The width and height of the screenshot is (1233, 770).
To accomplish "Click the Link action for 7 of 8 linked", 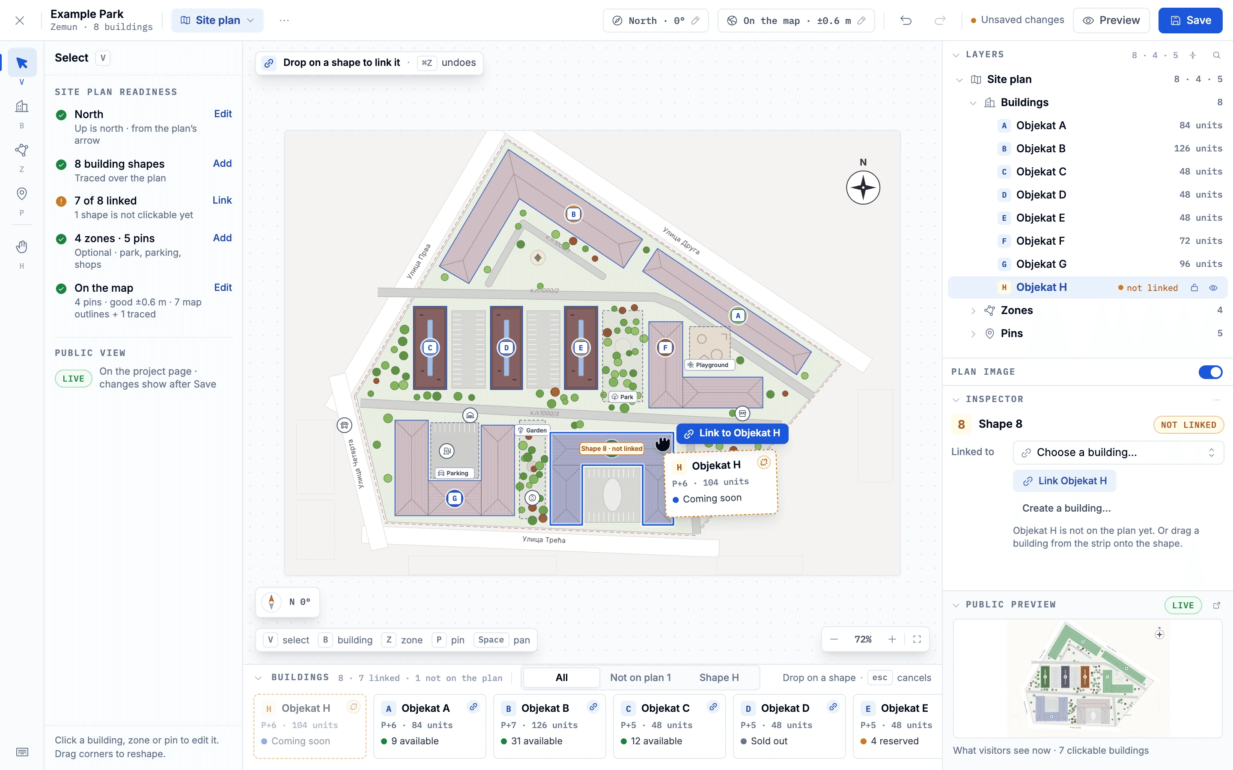I will point(222,200).
